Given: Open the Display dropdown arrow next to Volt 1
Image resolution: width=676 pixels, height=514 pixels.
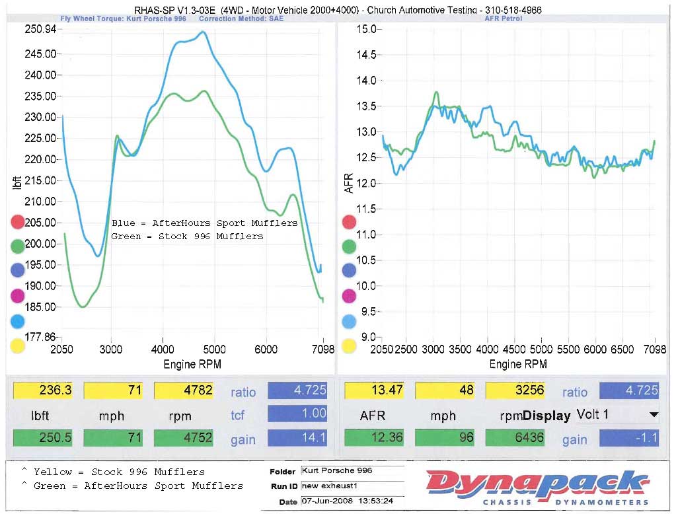Looking at the screenshot, I should click(654, 415).
